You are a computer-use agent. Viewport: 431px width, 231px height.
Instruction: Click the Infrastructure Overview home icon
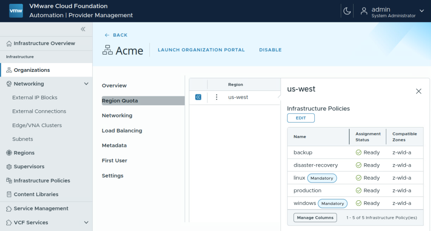[9, 43]
